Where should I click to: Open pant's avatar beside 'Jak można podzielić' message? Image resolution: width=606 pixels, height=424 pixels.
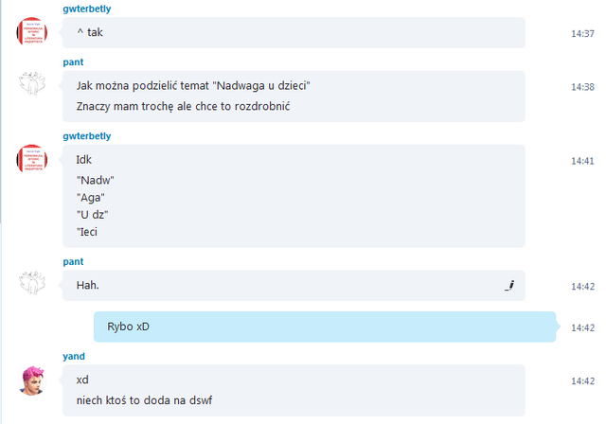click(x=32, y=83)
